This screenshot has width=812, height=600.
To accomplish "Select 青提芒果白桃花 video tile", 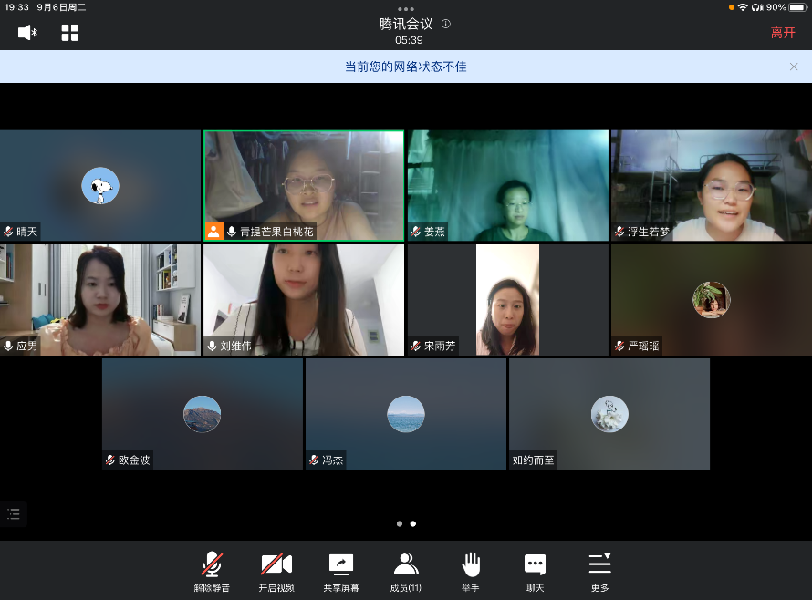I will click(x=304, y=185).
